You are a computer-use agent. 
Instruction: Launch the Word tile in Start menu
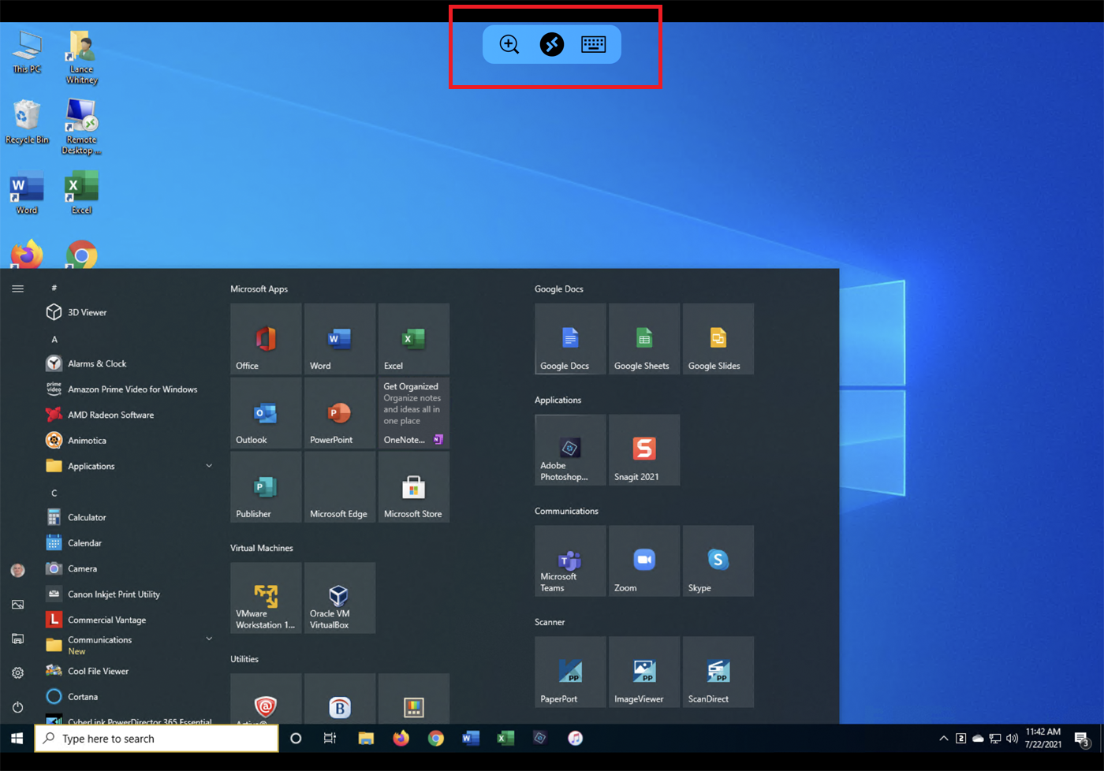coord(340,339)
